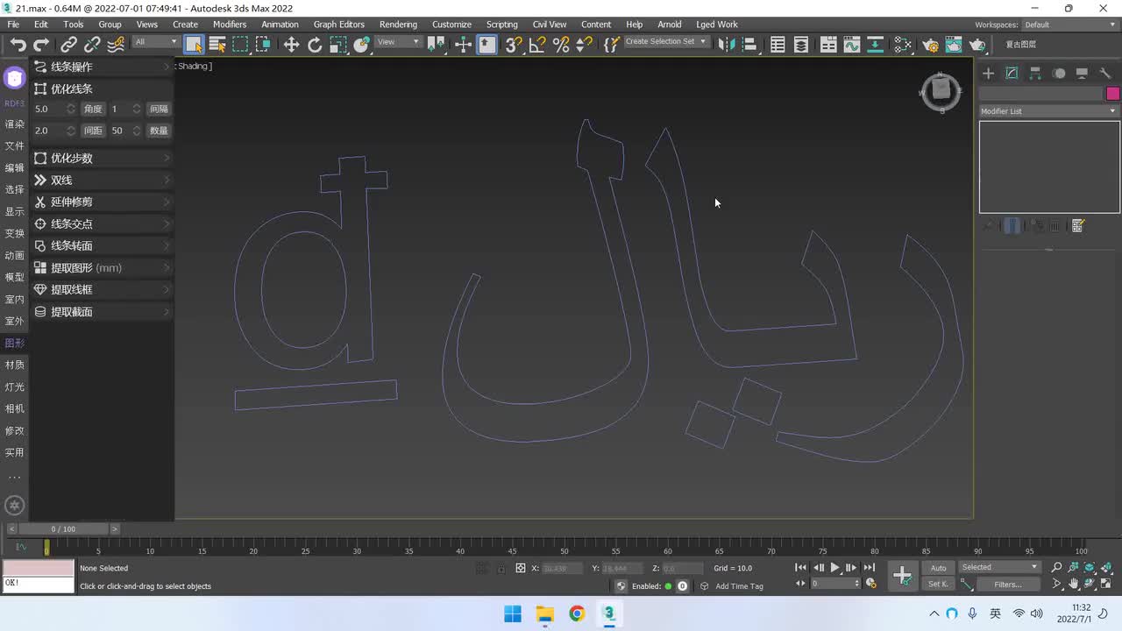The width and height of the screenshot is (1122, 631).
Task: Open the Modify panel tab icon
Action: tap(1012, 74)
